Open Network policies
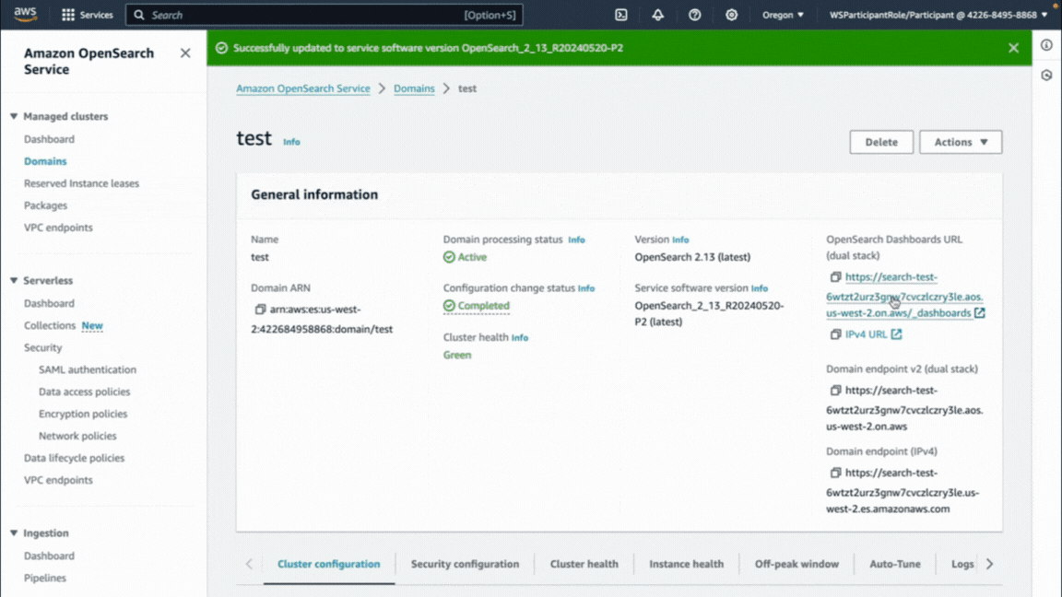This screenshot has width=1062, height=597. point(77,436)
